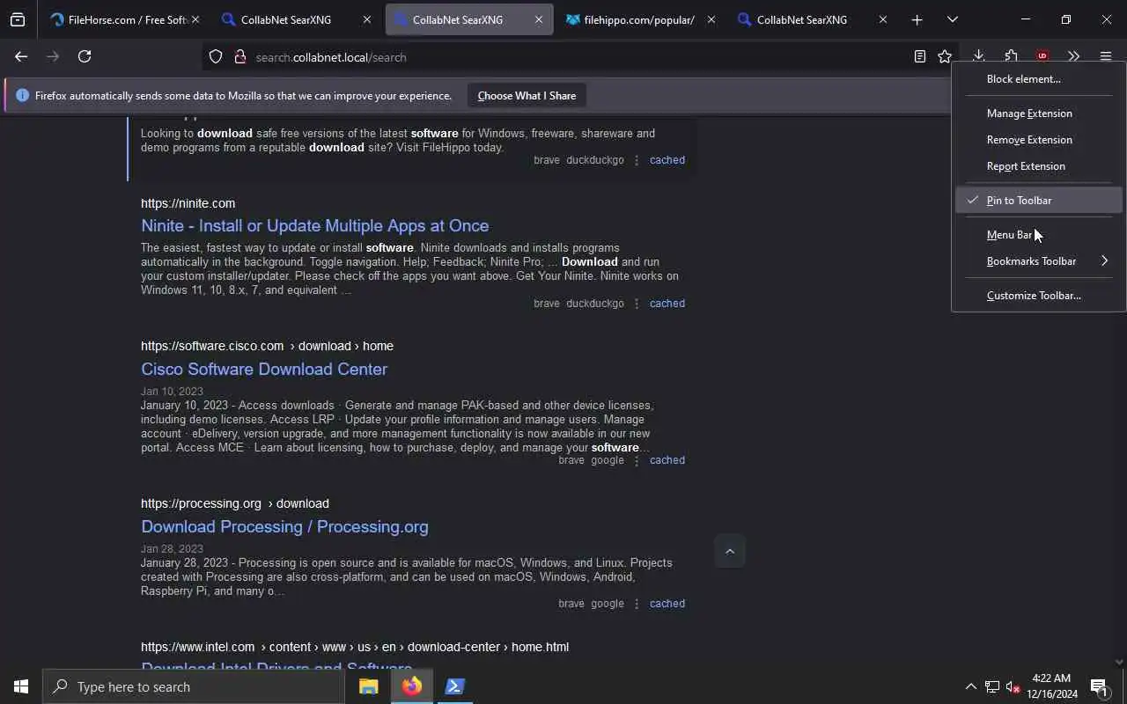Open Cisco Software Download Center result
1127x704 pixels.
[264, 370]
